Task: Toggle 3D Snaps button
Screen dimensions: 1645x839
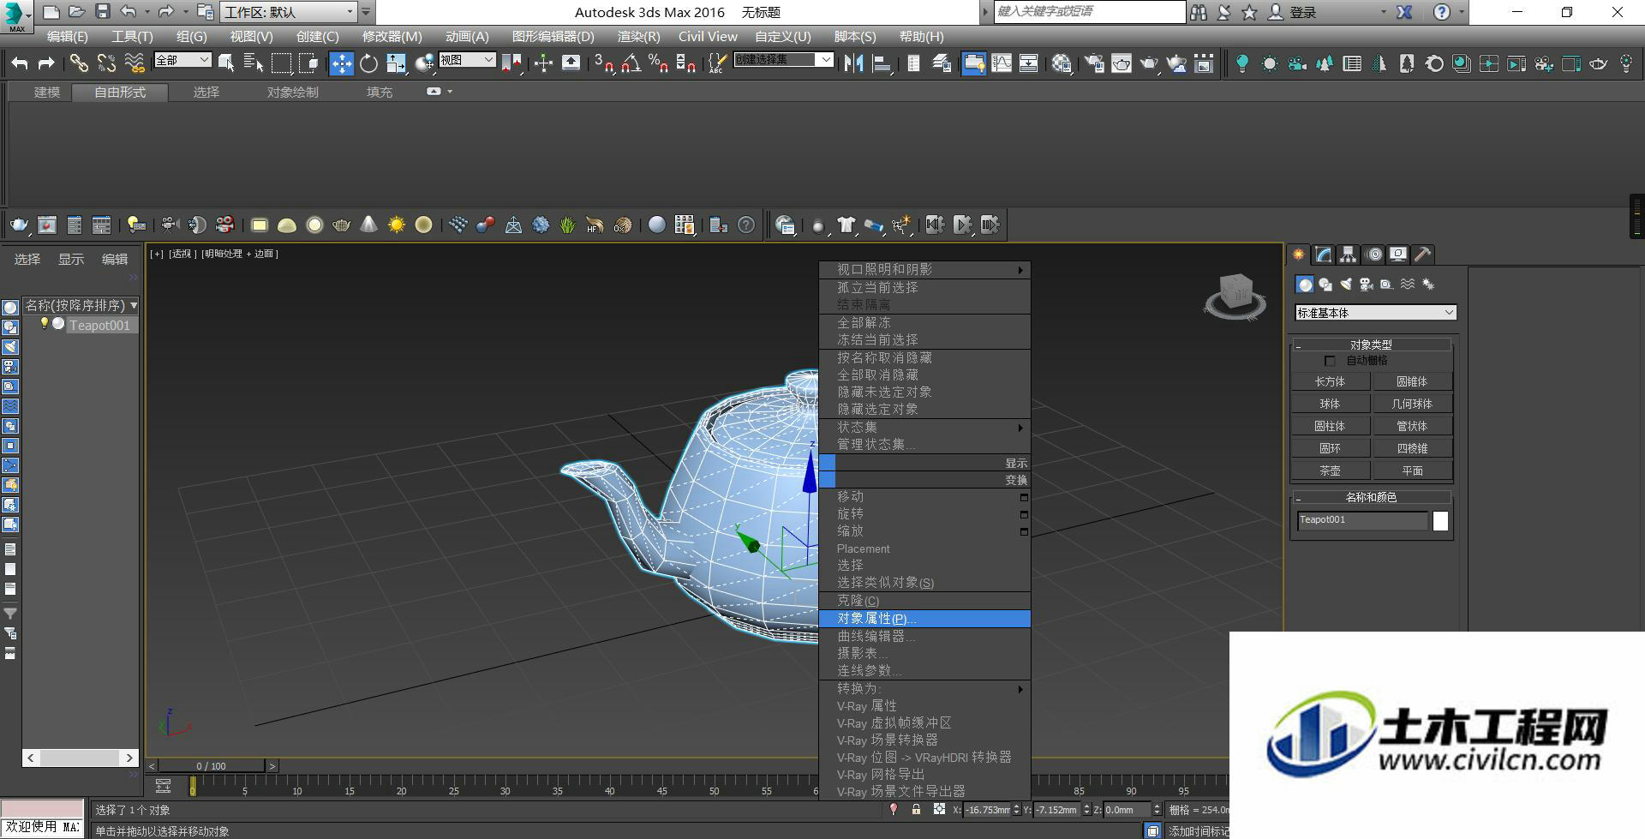Action: pyautogui.click(x=604, y=63)
